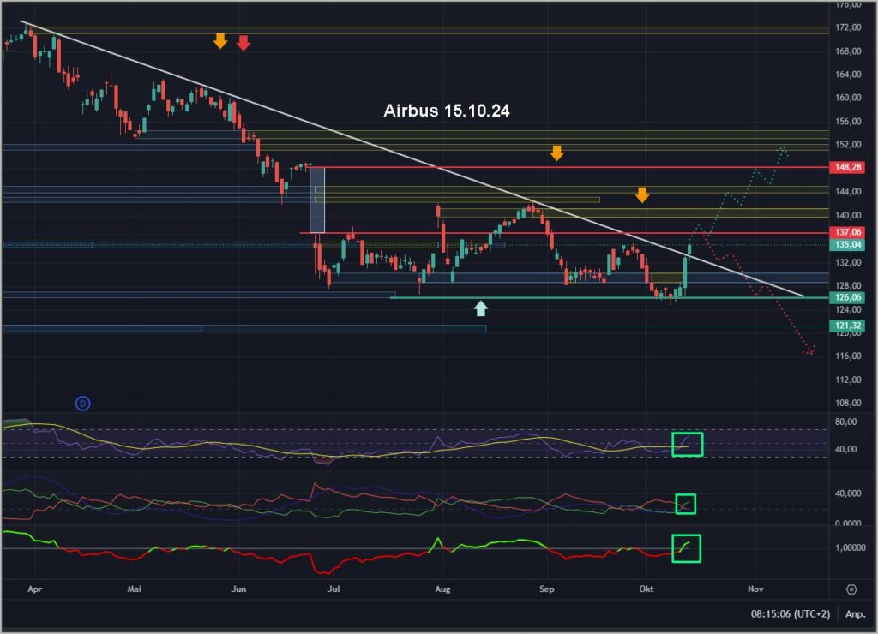Click green highlight box on RSI pane
Screen dimensions: 878x634
click(x=687, y=444)
